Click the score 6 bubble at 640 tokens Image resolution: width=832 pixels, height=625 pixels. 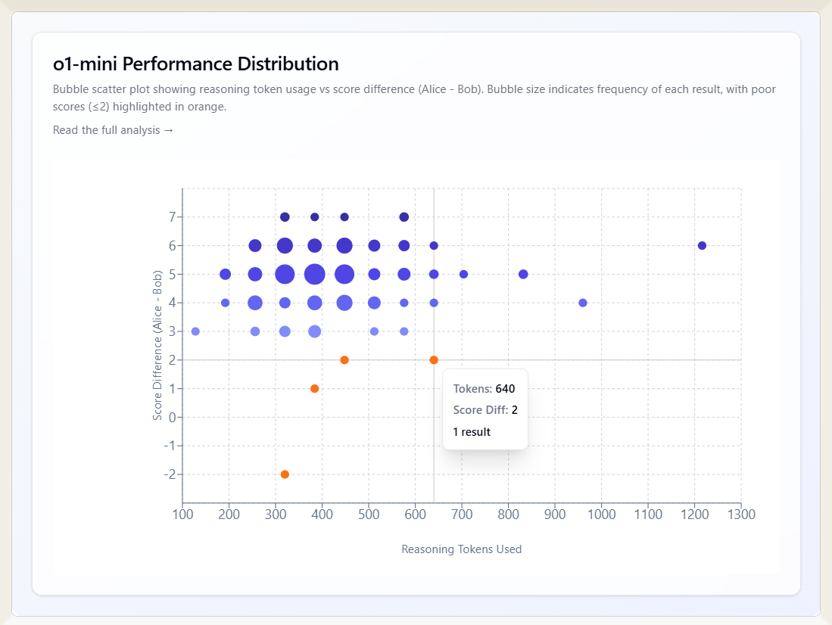pos(434,246)
